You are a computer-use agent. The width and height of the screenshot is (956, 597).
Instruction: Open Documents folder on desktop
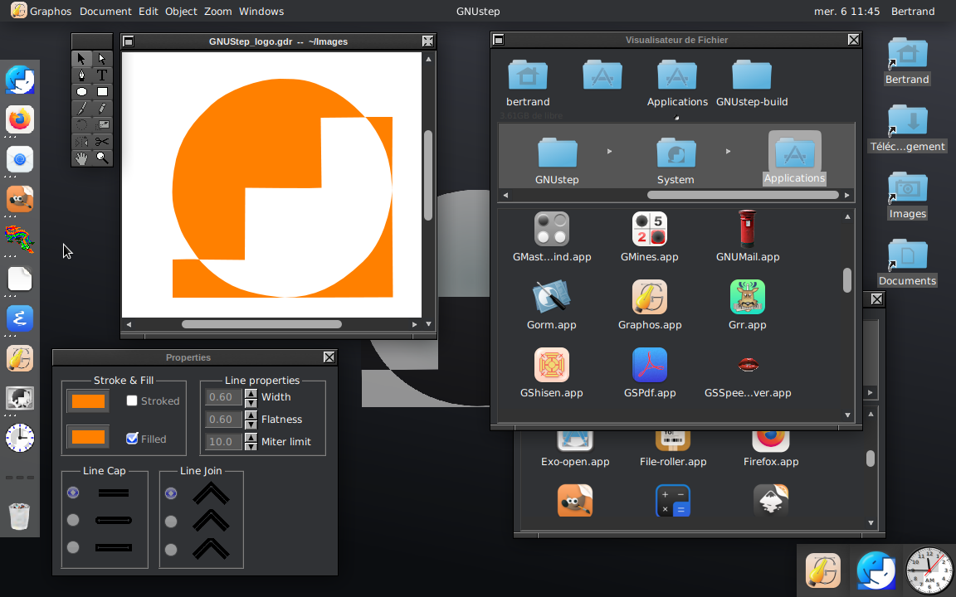pyautogui.click(x=907, y=255)
